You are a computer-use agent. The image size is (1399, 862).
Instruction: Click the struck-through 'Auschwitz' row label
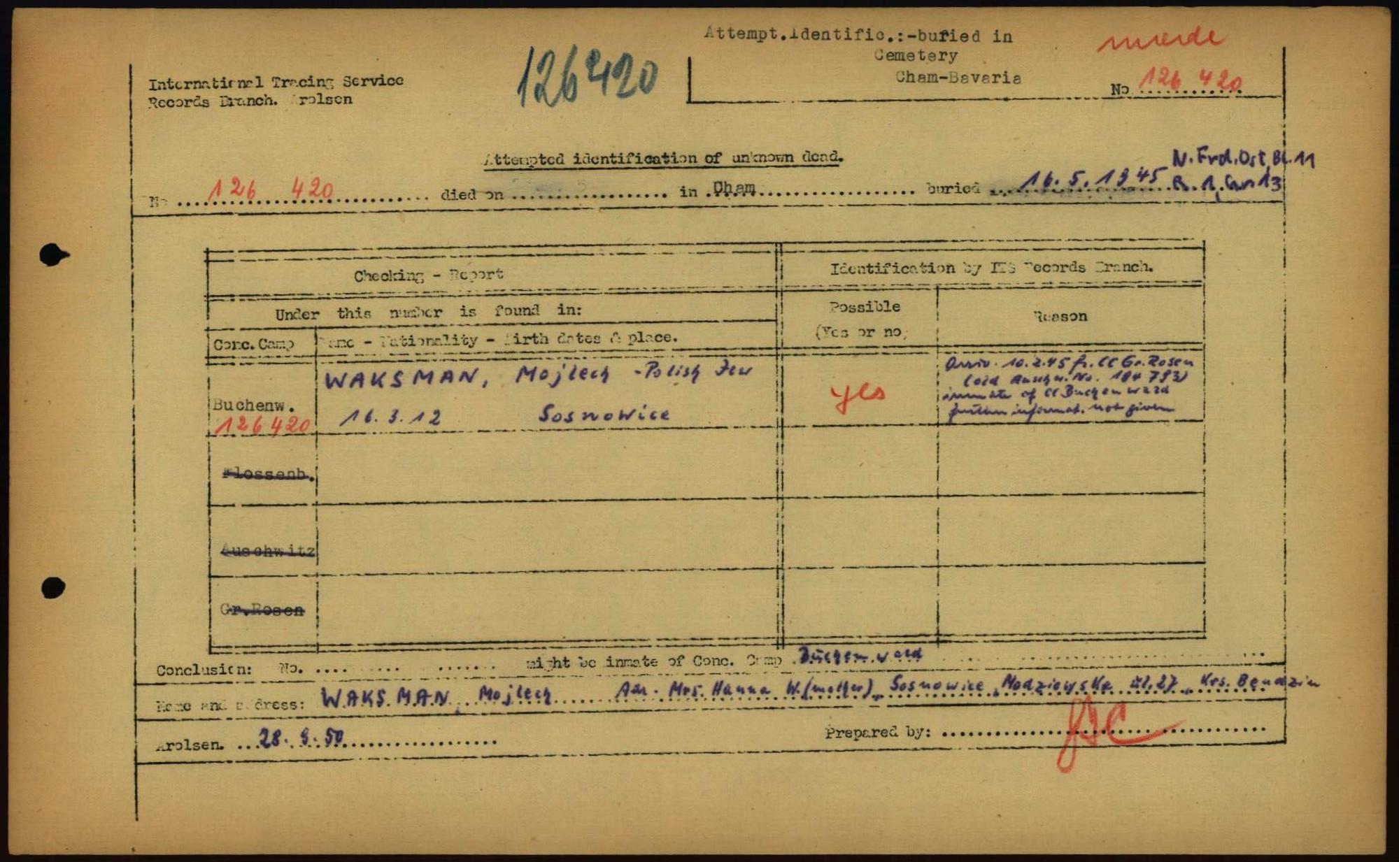(268, 551)
